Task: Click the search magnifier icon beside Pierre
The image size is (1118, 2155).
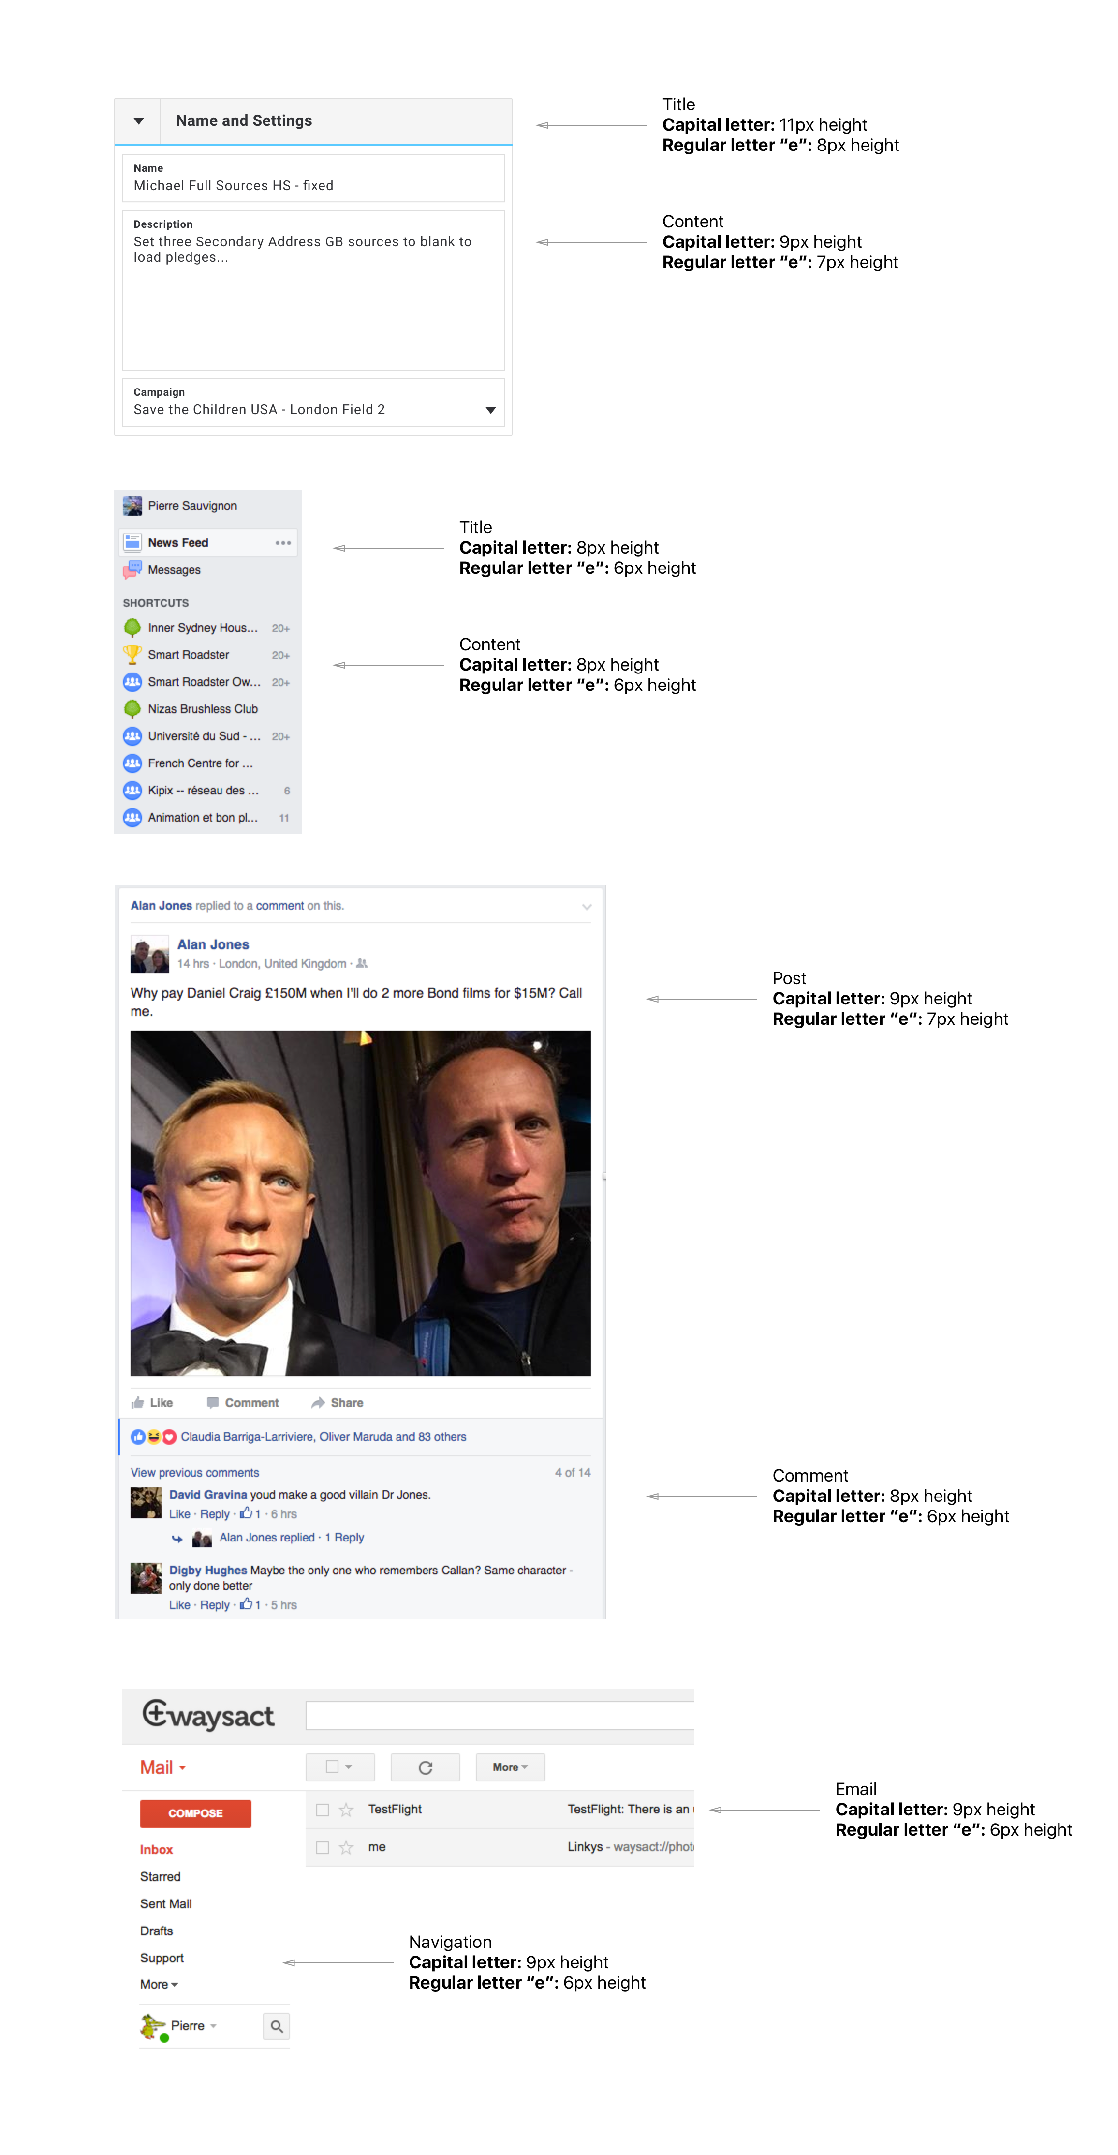Action: coord(276,2026)
